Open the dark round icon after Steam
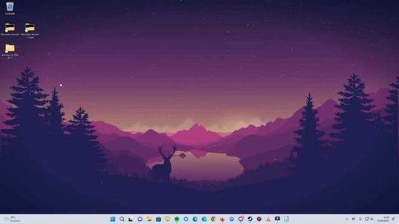Screen dimensions: 399x224 (x=259, y=219)
